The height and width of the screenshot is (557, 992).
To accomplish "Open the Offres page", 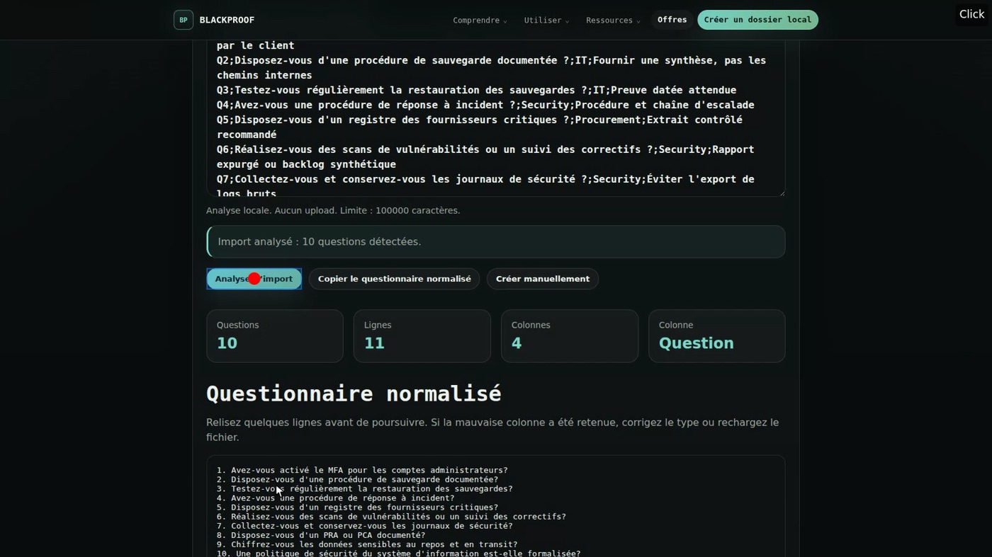I will (x=672, y=20).
